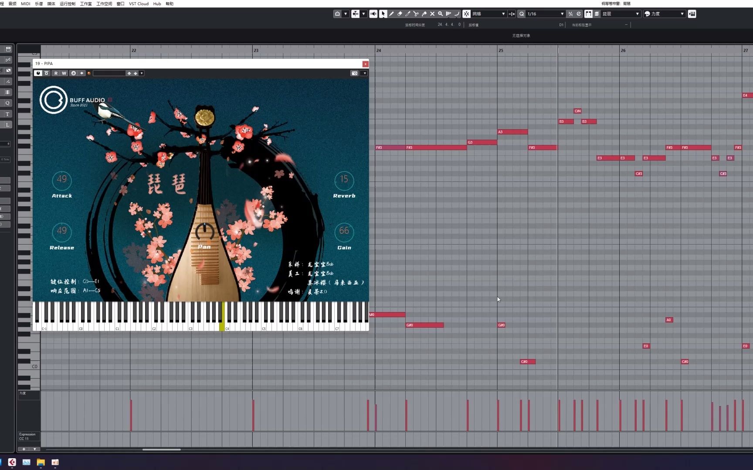Viewport: 753px width, 470px height.
Task: Click the Cubase icon in taskbar
Action: 12,462
